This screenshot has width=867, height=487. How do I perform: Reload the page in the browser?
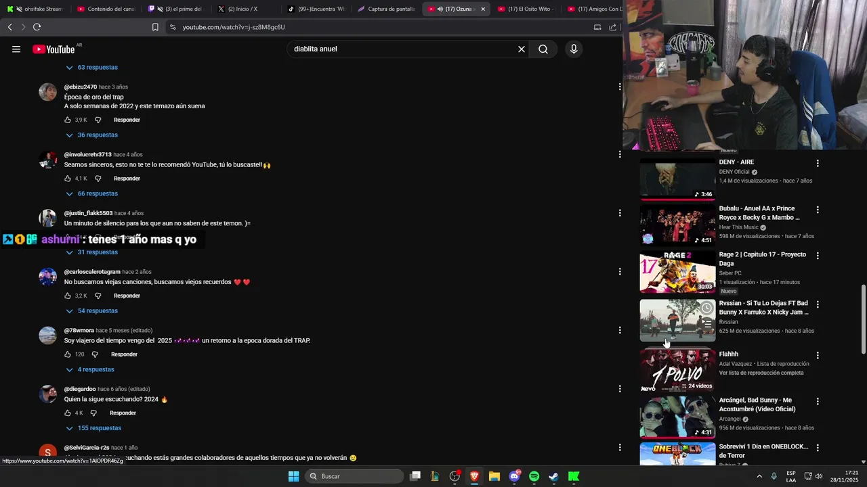(37, 27)
